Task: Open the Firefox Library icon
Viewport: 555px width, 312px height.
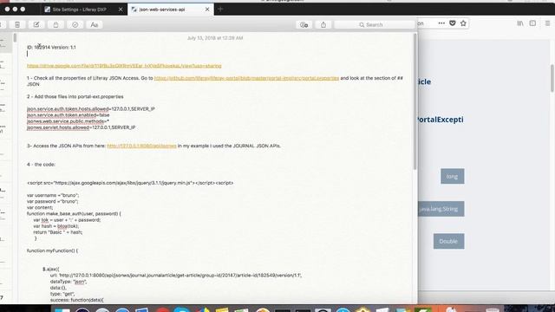Action: (x=520, y=23)
